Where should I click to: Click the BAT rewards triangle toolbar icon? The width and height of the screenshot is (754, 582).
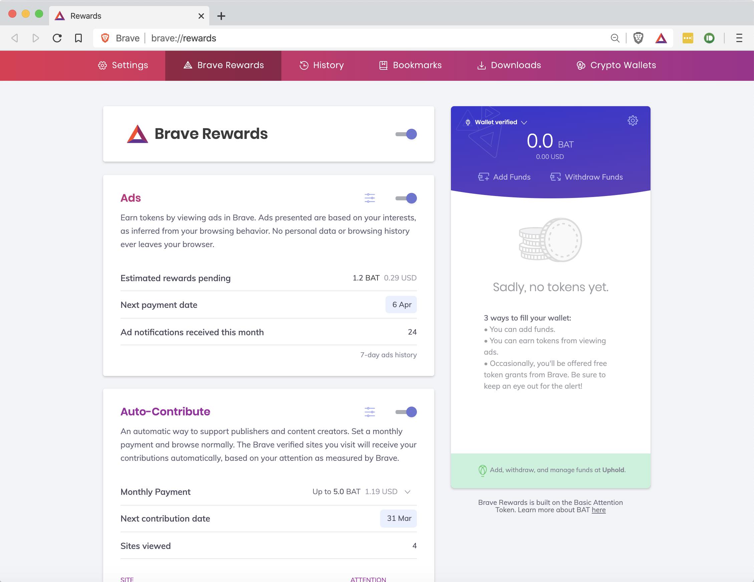tap(661, 38)
